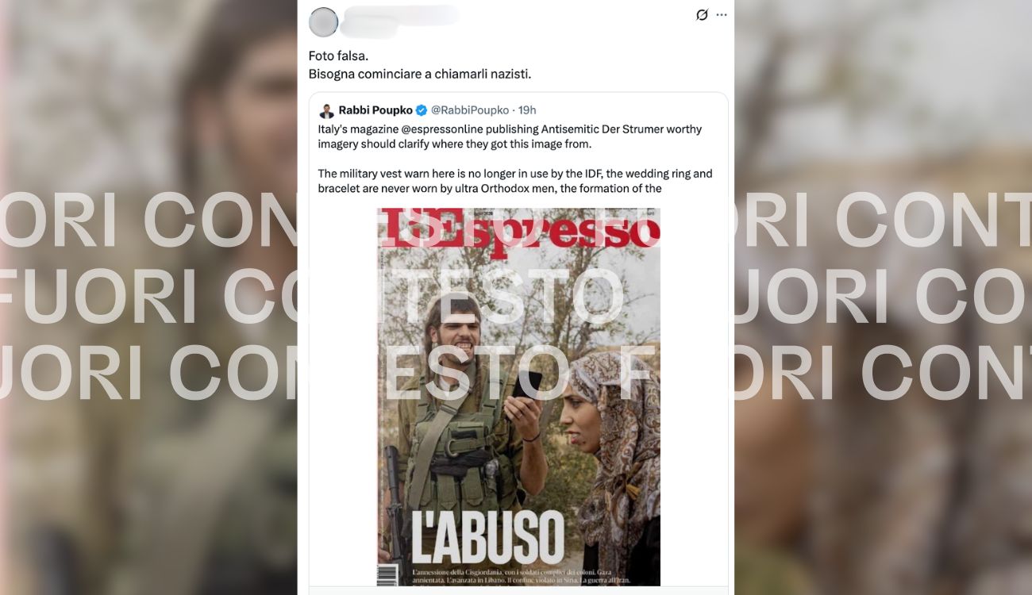Click the 19h timestamp of quoted tweet
Image resolution: width=1032 pixels, height=595 pixels.
pyautogui.click(x=527, y=110)
